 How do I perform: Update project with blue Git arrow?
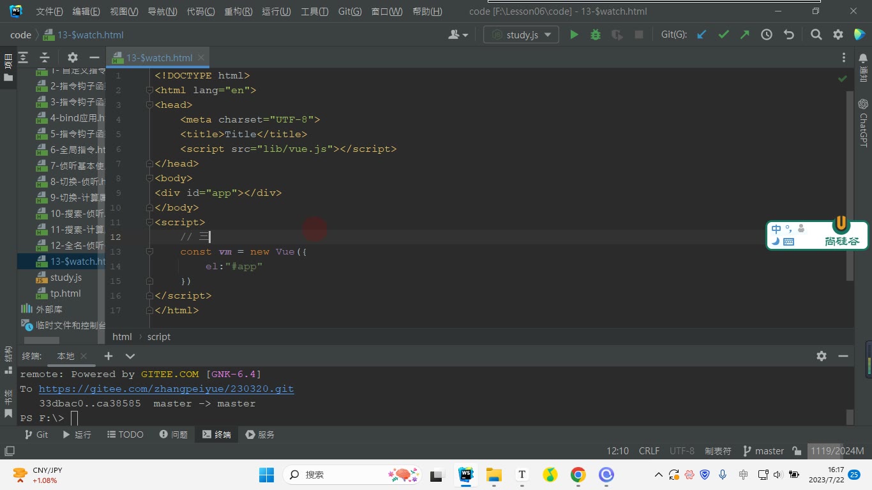pyautogui.click(x=702, y=34)
